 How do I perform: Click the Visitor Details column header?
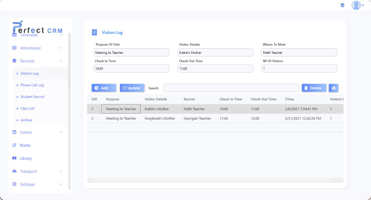[x=156, y=99]
